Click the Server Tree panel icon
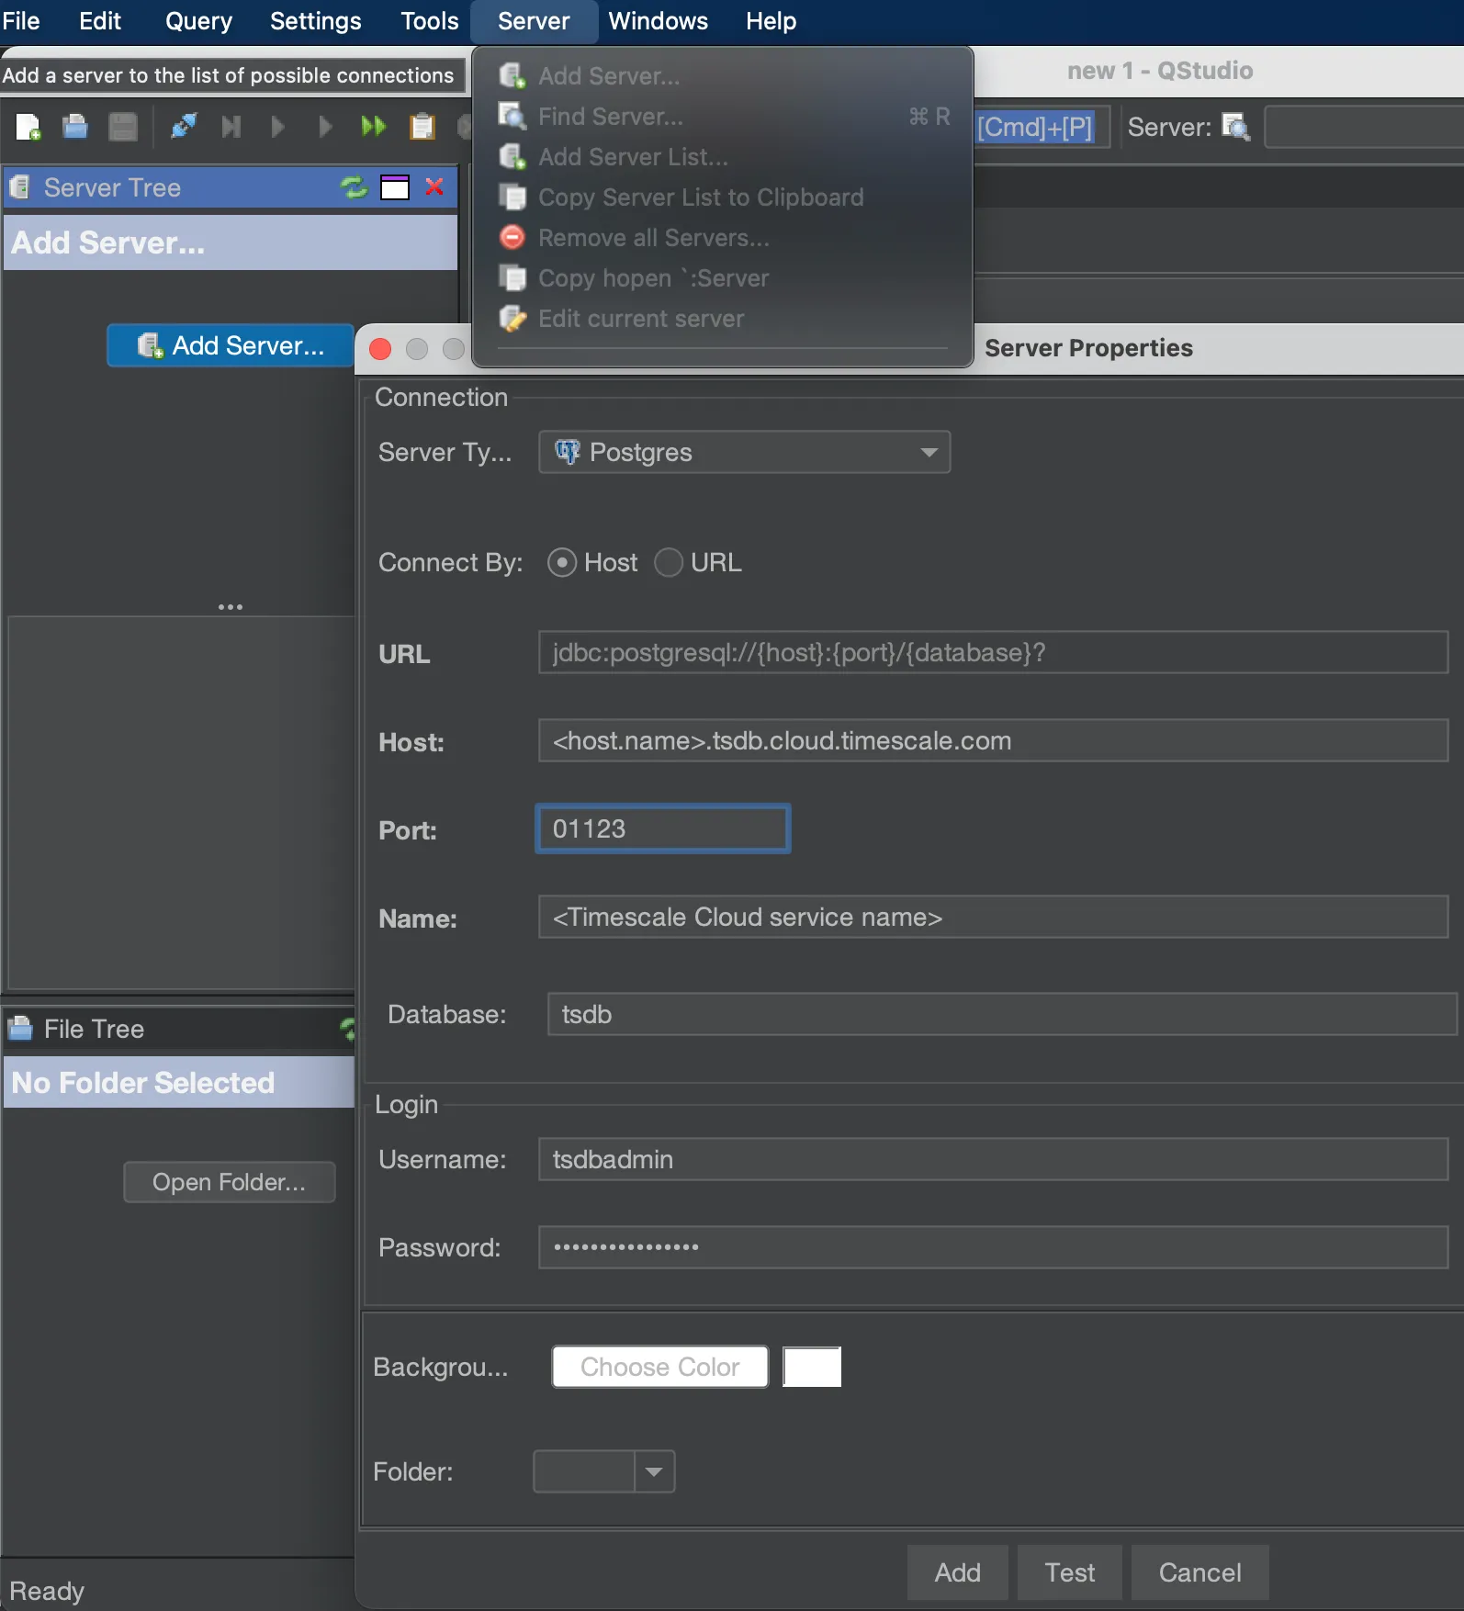Image resolution: width=1464 pixels, height=1611 pixels. coord(19,187)
